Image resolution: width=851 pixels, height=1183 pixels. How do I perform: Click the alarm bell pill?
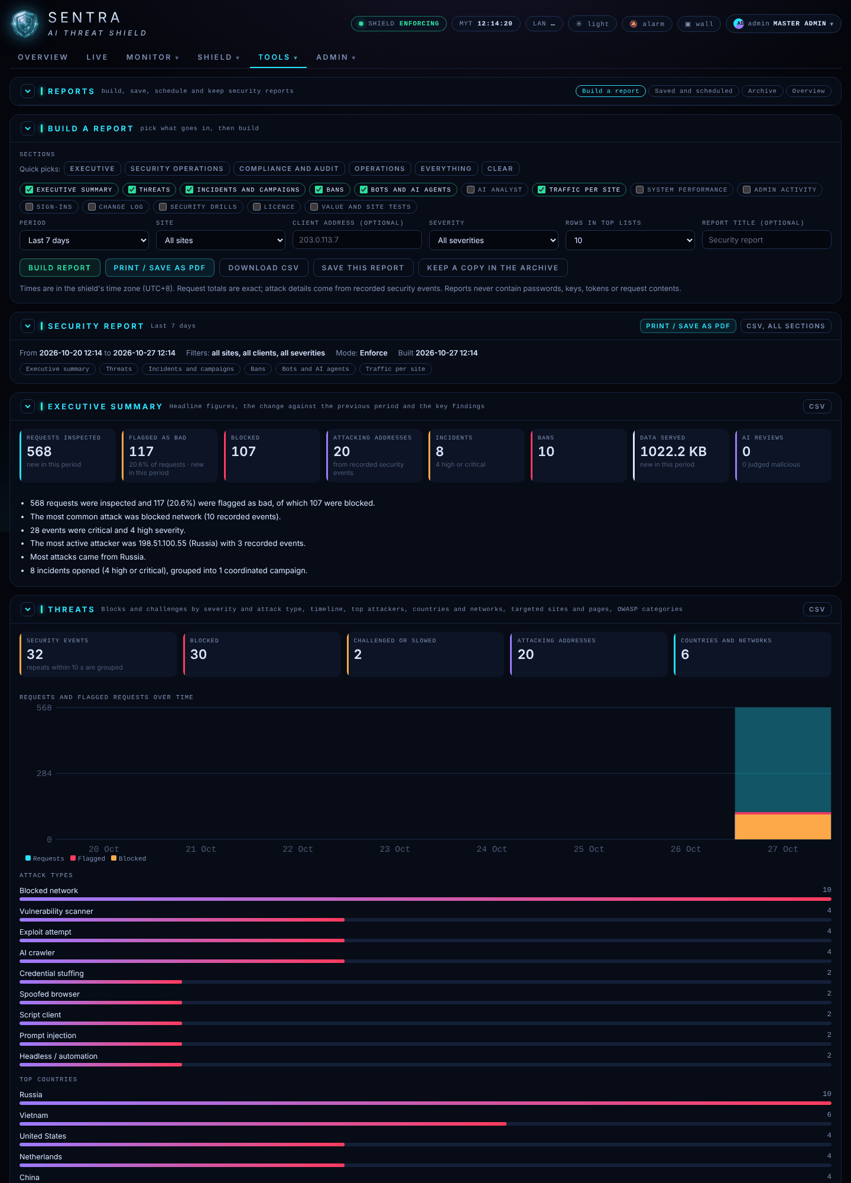pyautogui.click(x=647, y=24)
